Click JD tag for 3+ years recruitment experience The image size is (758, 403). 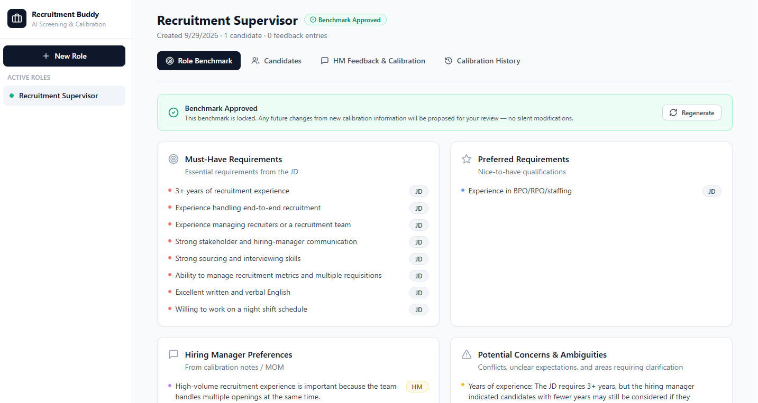[x=419, y=192]
